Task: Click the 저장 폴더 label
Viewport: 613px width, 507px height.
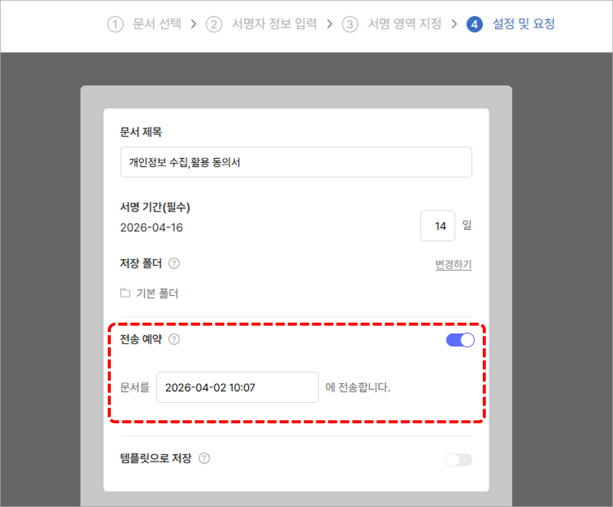Action: pos(141,263)
